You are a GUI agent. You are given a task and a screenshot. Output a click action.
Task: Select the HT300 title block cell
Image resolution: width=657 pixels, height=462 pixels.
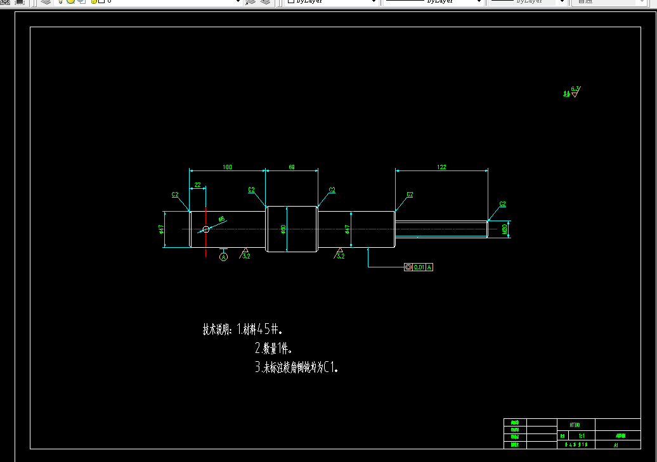point(576,425)
